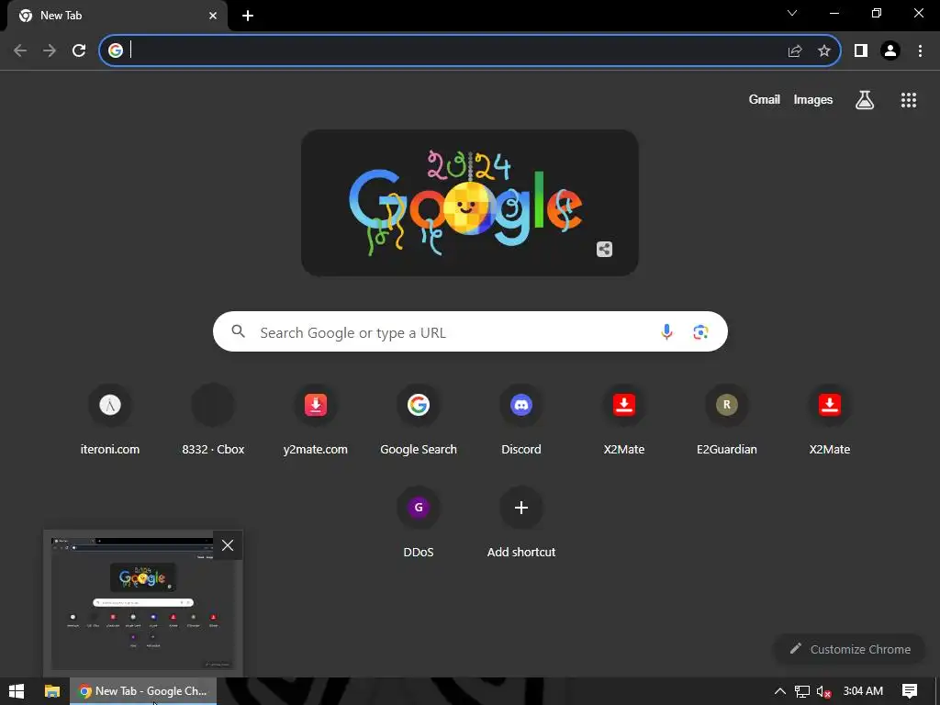
Task: Open the Gmail link
Action: (765, 99)
